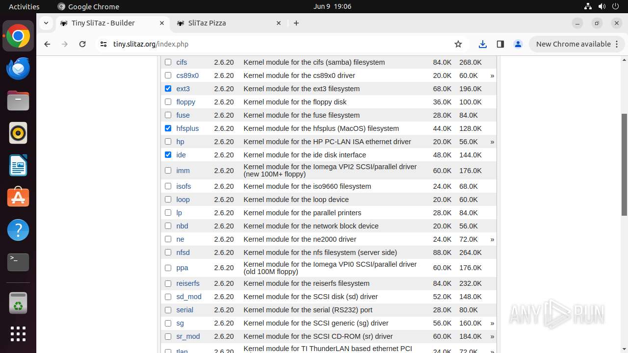Switch to Tiny SliTaz - Builder tab
Screen dimensions: 628x353
tap(112, 23)
